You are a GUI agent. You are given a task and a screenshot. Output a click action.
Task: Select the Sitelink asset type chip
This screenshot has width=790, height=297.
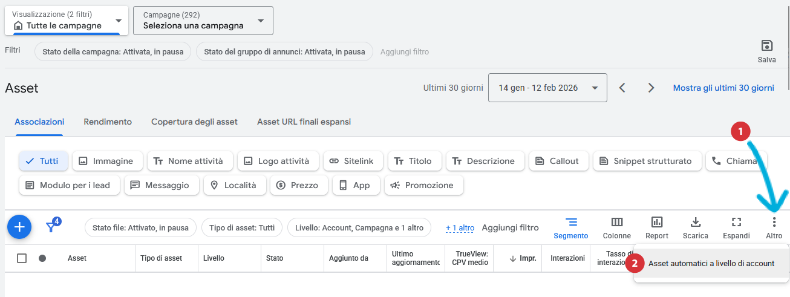coord(353,161)
